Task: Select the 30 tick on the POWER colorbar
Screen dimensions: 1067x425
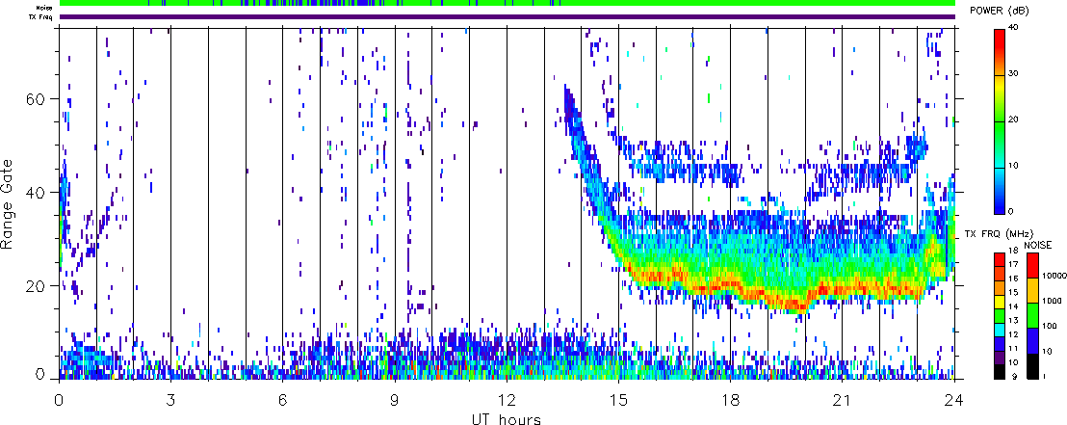Action: 1015,74
